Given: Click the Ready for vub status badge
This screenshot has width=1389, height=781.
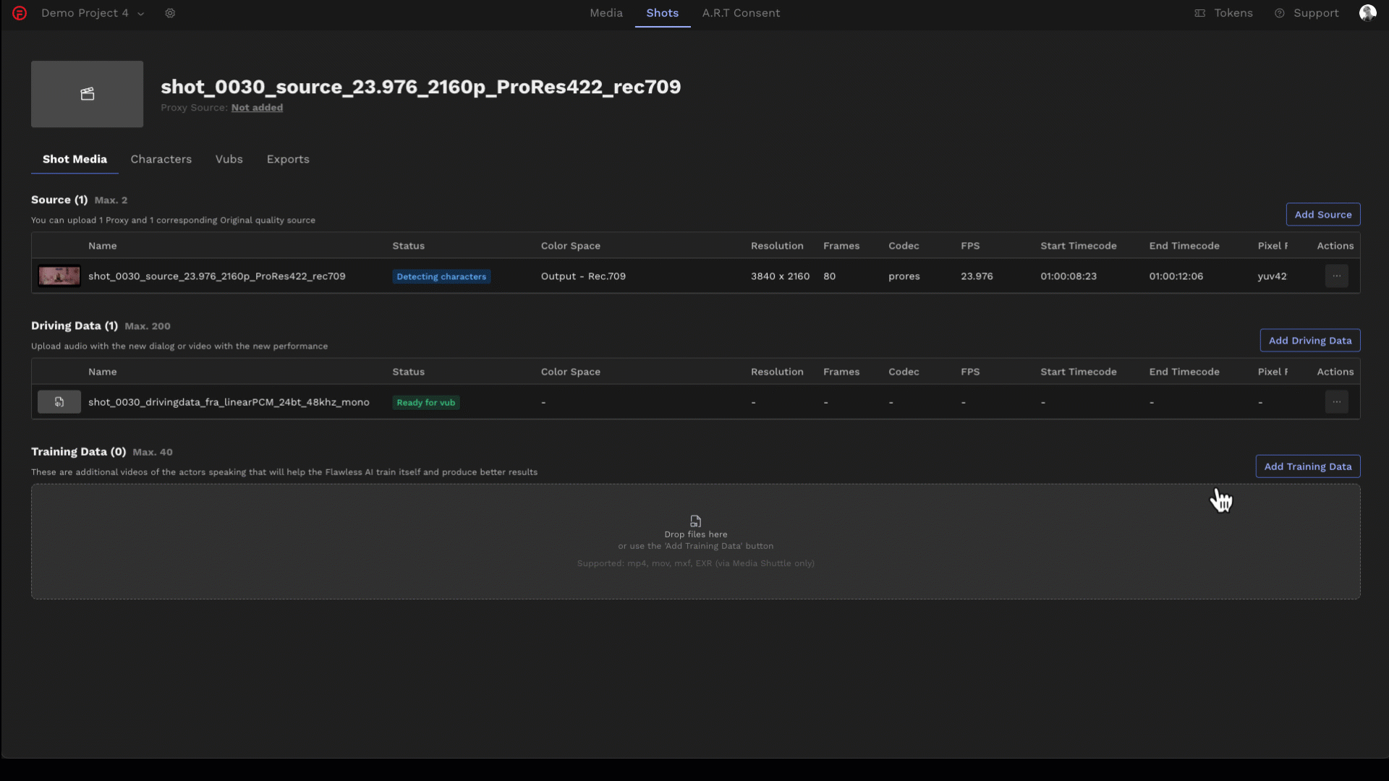Looking at the screenshot, I should [425, 402].
